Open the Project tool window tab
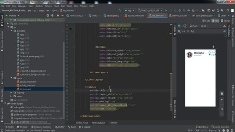Screen dimensions: 235x132 tap(2, 21)
